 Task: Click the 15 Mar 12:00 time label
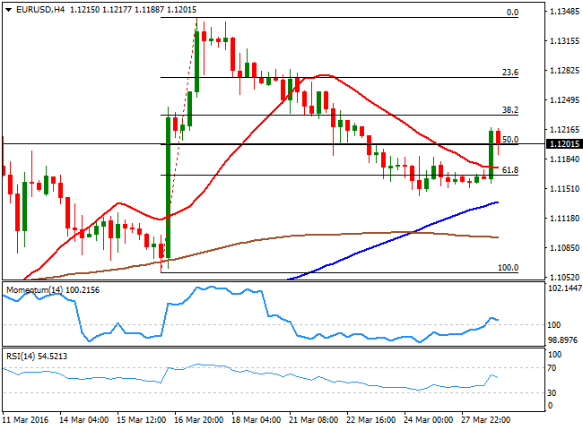(x=142, y=420)
